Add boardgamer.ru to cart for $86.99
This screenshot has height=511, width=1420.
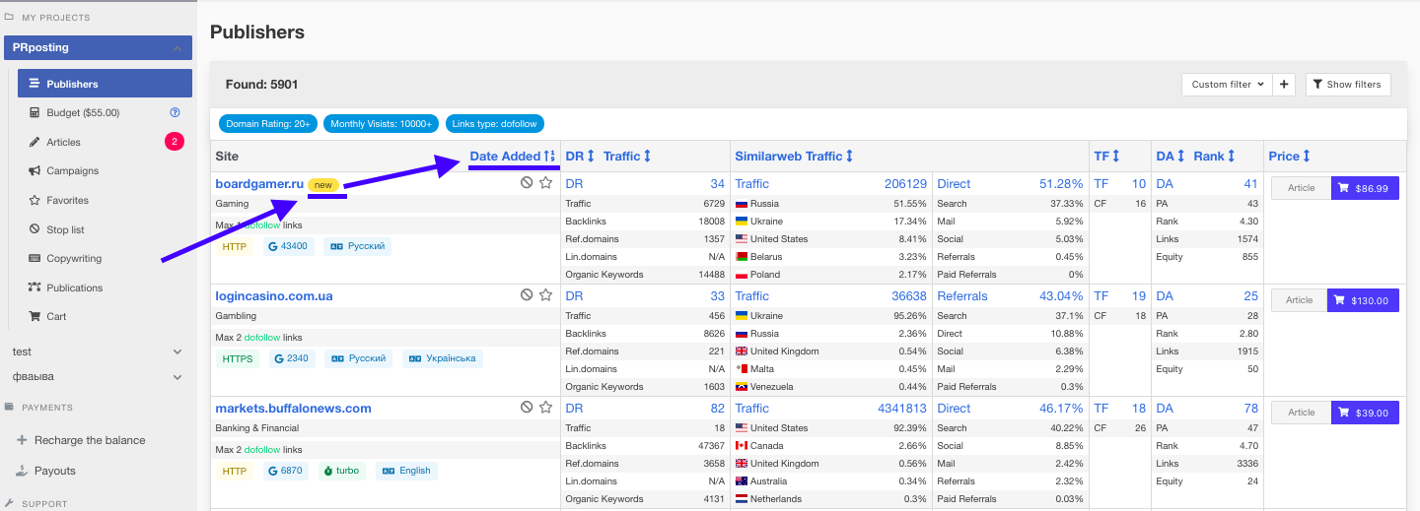[1365, 188]
